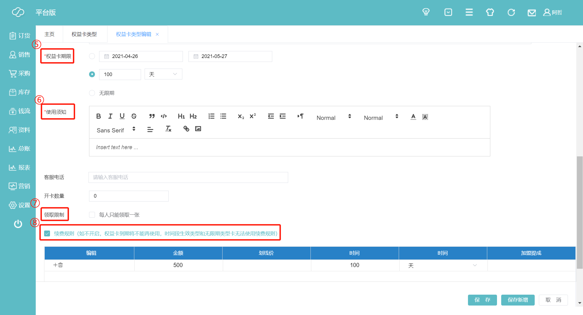Choose the text color picker icon

pyautogui.click(x=413, y=117)
